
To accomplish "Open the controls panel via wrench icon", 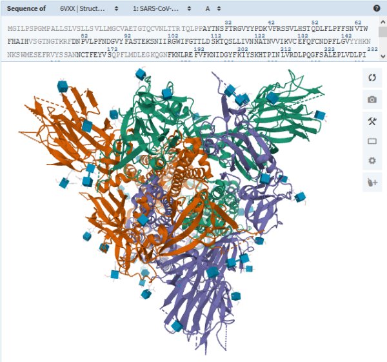I will pyautogui.click(x=372, y=121).
